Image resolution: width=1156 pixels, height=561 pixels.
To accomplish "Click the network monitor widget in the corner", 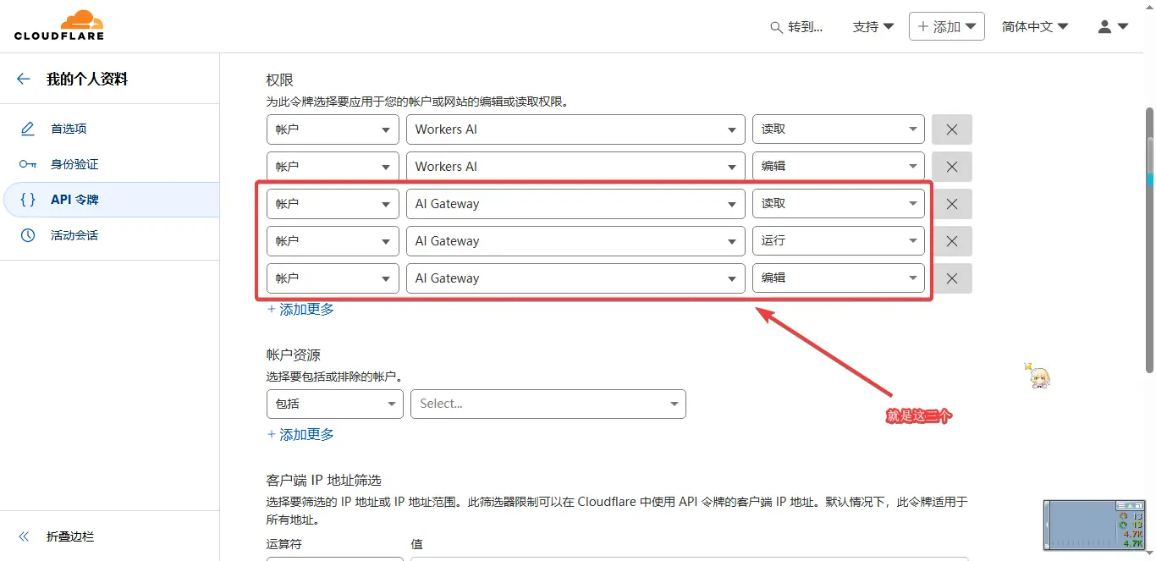I will point(1095,525).
